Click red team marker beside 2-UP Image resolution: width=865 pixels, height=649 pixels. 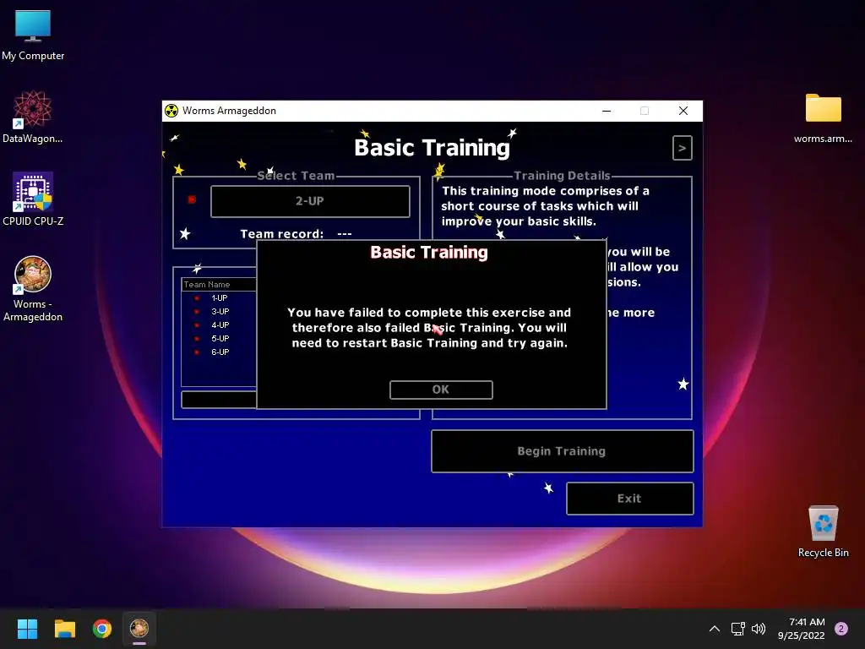pyautogui.click(x=192, y=199)
